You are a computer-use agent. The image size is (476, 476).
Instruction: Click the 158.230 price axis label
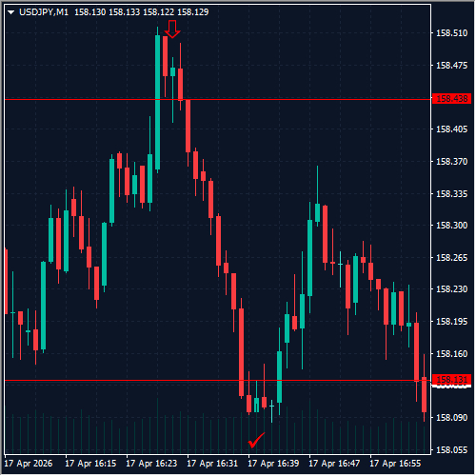pyautogui.click(x=451, y=289)
